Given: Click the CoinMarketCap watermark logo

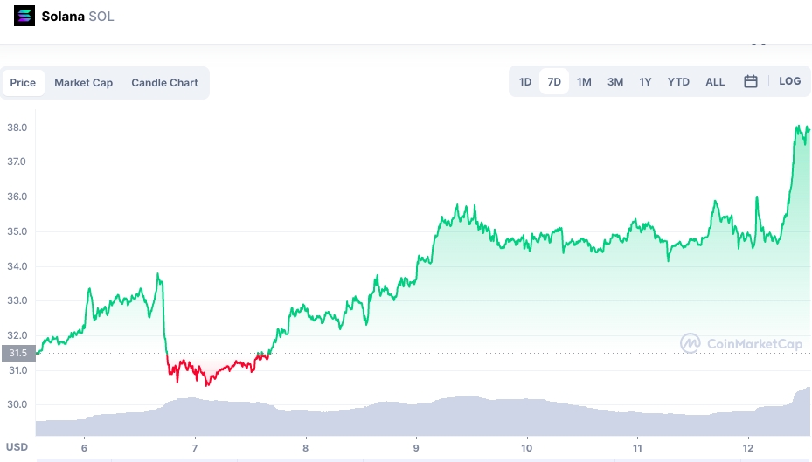Looking at the screenshot, I should pyautogui.click(x=741, y=343).
